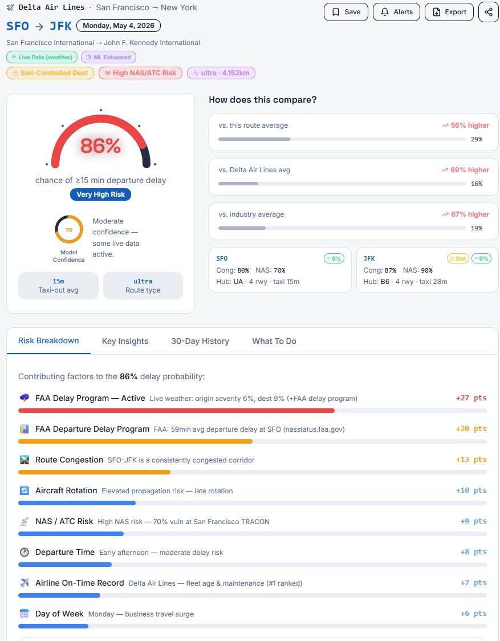500x641 pixels.
Task: Click 'Monday — business travel surge' text
Action: [141, 614]
